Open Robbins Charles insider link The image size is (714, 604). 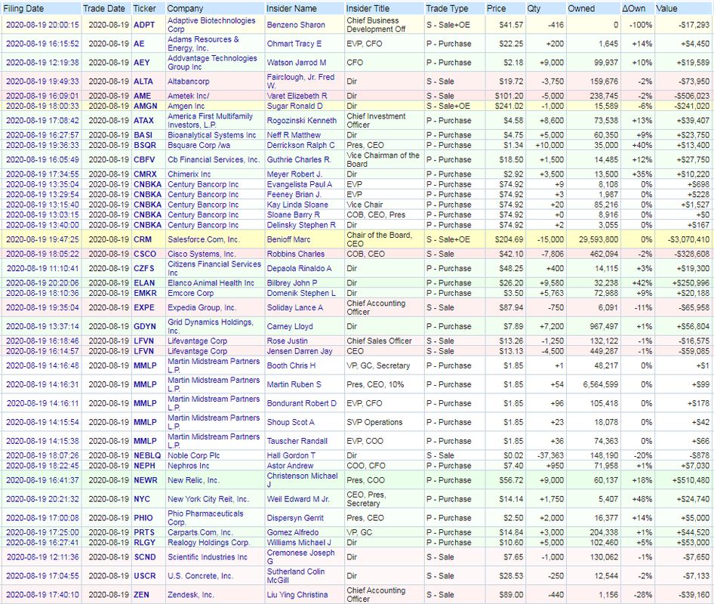pyautogui.click(x=296, y=254)
